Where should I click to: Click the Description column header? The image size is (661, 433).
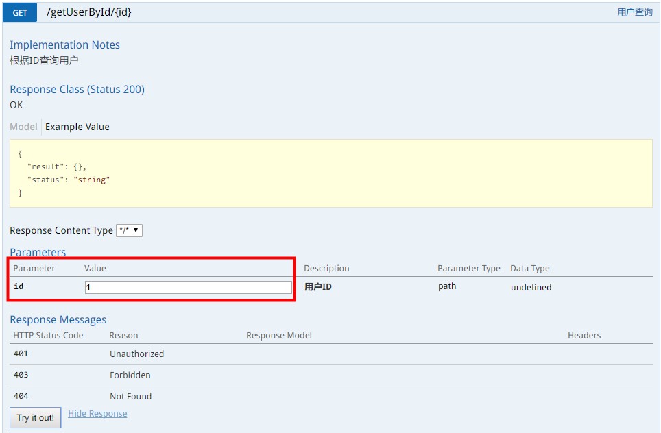pyautogui.click(x=326, y=269)
